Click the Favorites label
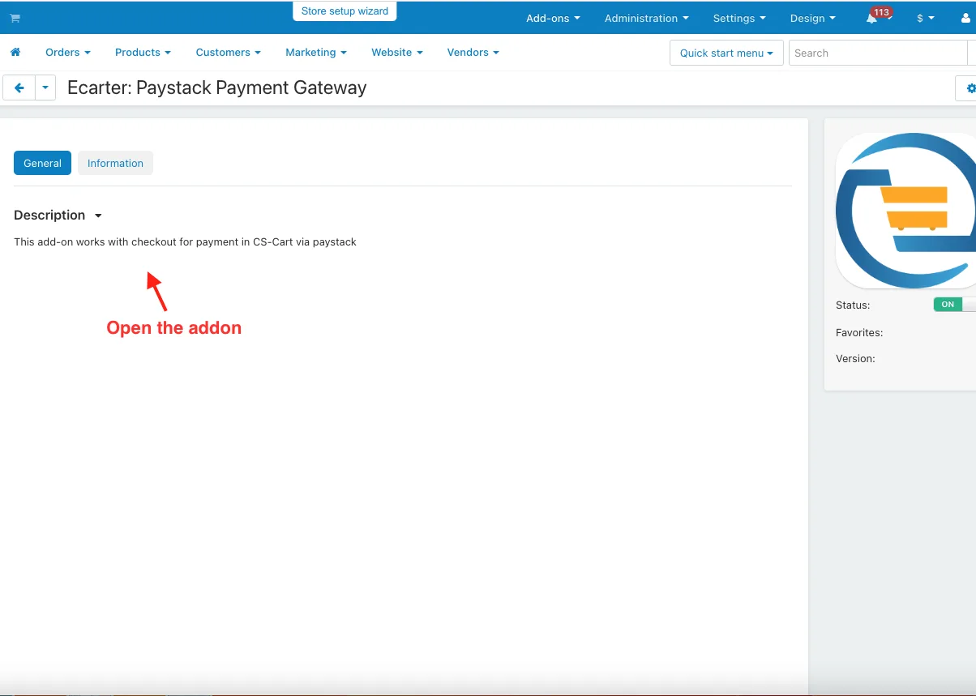Screen dimensions: 976x696 coord(858,332)
